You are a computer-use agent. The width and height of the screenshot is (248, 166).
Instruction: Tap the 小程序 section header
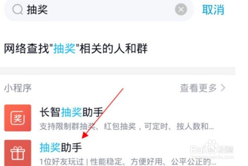[x=18, y=88]
